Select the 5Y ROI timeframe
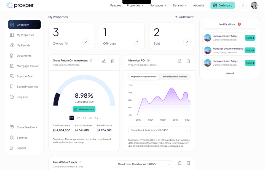 click(x=97, y=118)
